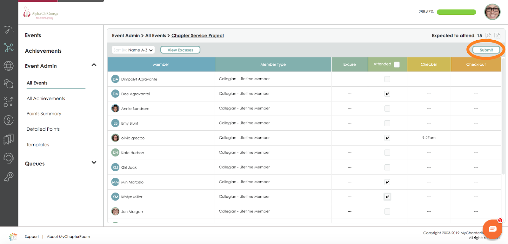This screenshot has height=244, width=508.
Task: Open Events in the side menu
Action: 33,35
